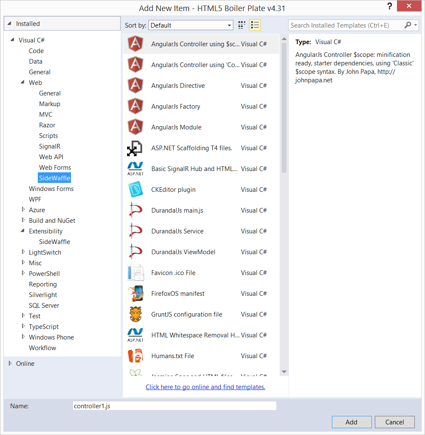Select the Silverlight category
Screen dimensions: 425x435
pyautogui.click(x=43, y=295)
